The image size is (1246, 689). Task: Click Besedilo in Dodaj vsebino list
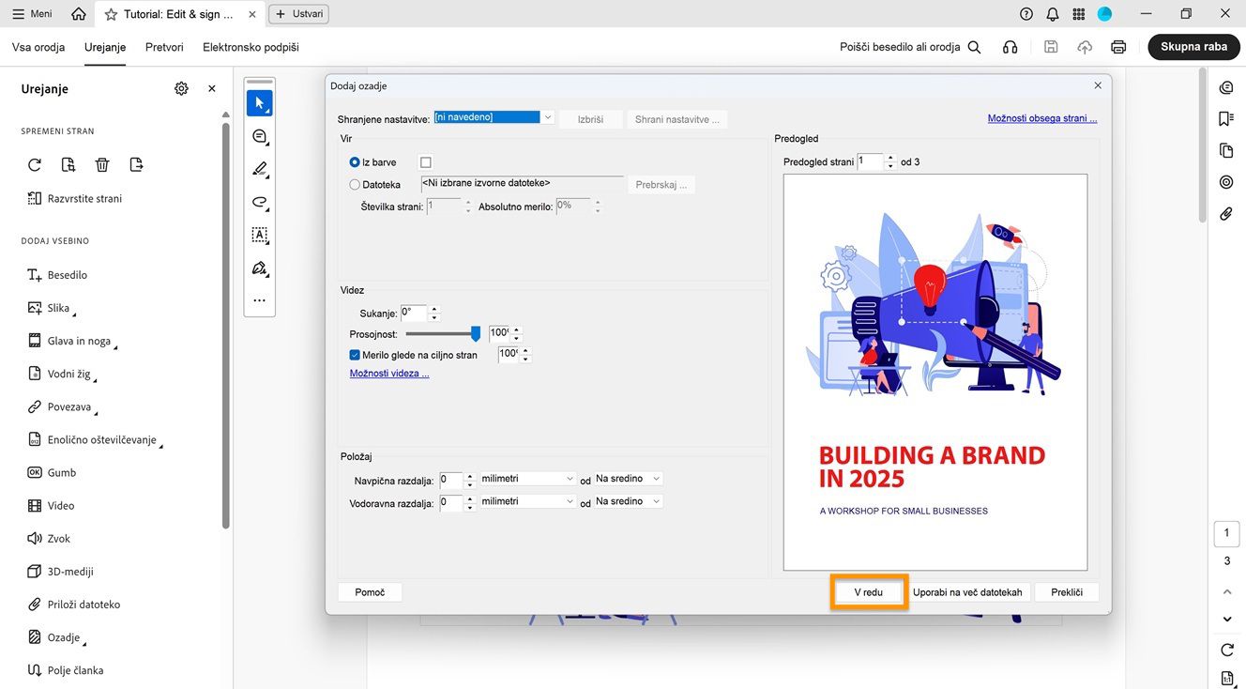tap(57, 275)
